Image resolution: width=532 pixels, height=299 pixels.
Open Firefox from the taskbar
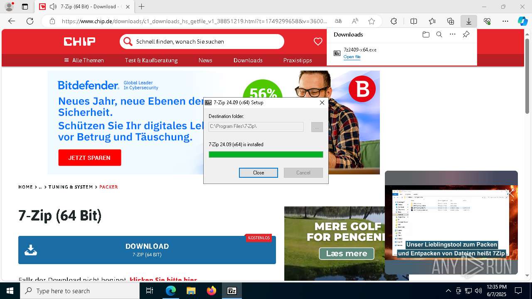pos(211,291)
